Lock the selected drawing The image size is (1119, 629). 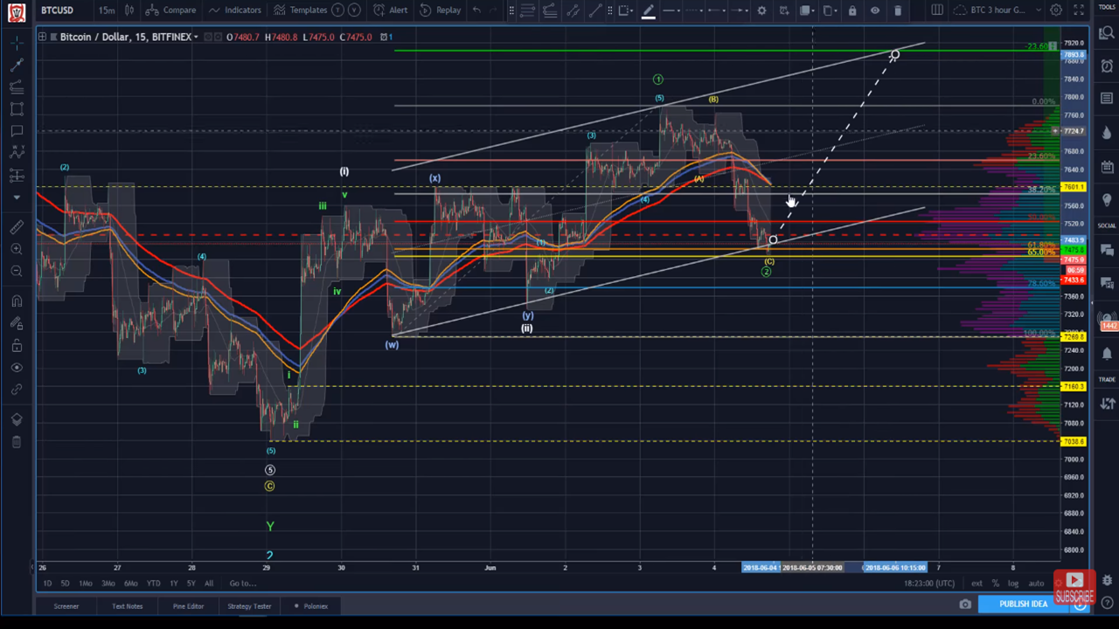click(x=852, y=10)
